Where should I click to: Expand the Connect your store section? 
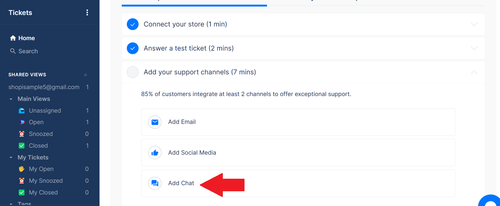click(474, 24)
